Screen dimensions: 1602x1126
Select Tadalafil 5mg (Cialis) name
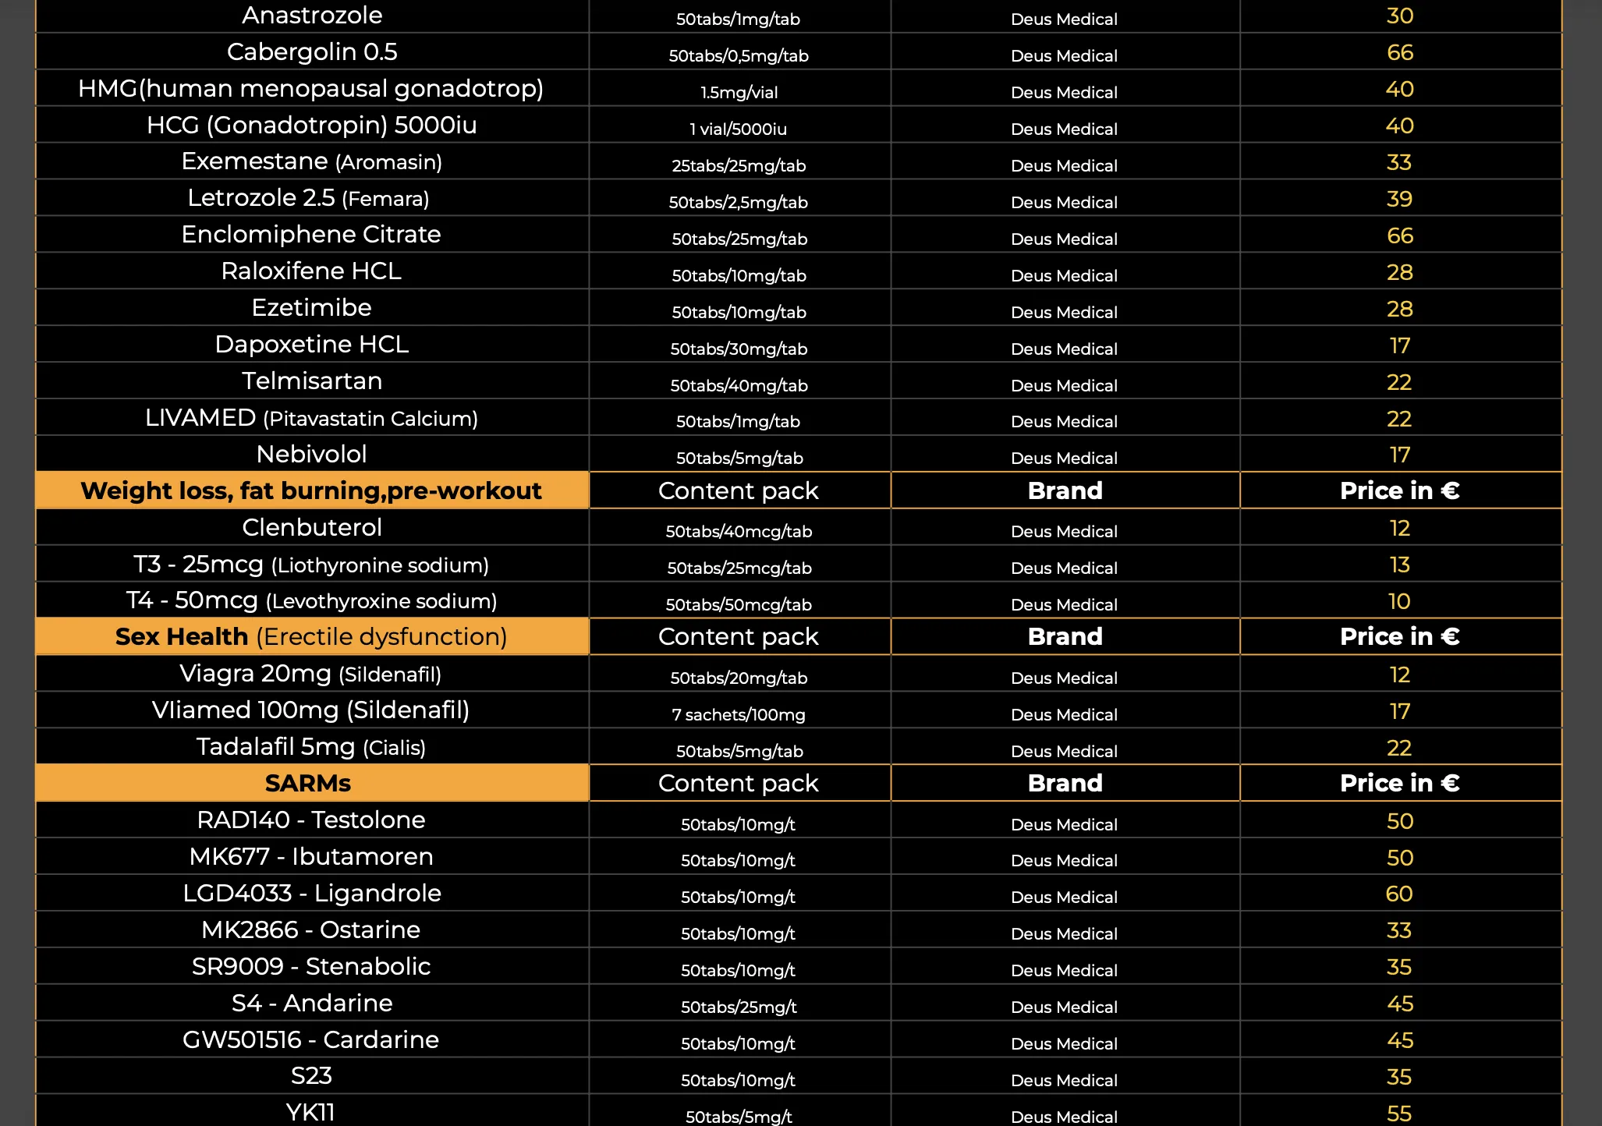click(311, 747)
